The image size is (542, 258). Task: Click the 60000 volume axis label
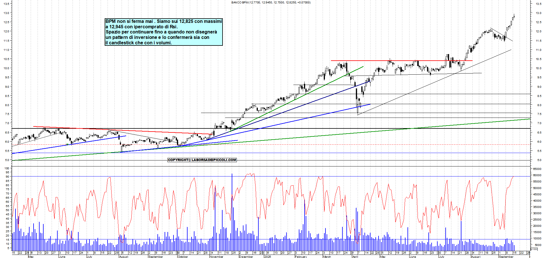[537, 175]
